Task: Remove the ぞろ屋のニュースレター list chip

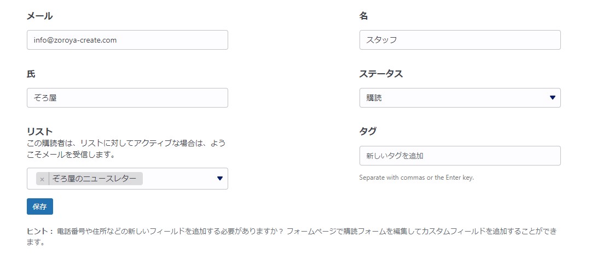Action: tap(42, 179)
